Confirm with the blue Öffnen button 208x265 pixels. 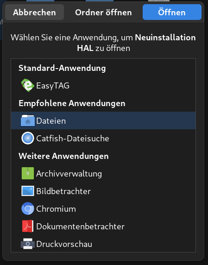click(172, 12)
